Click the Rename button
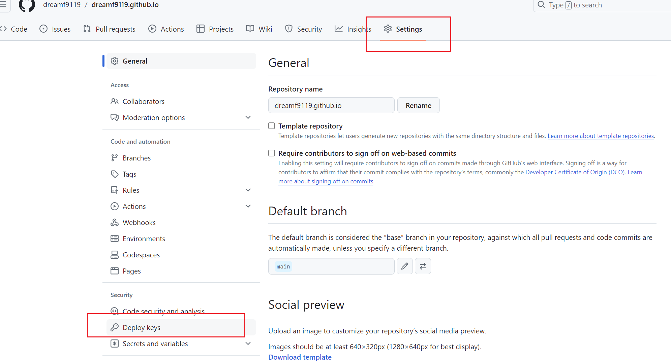This screenshot has width=671, height=362. 418,105
